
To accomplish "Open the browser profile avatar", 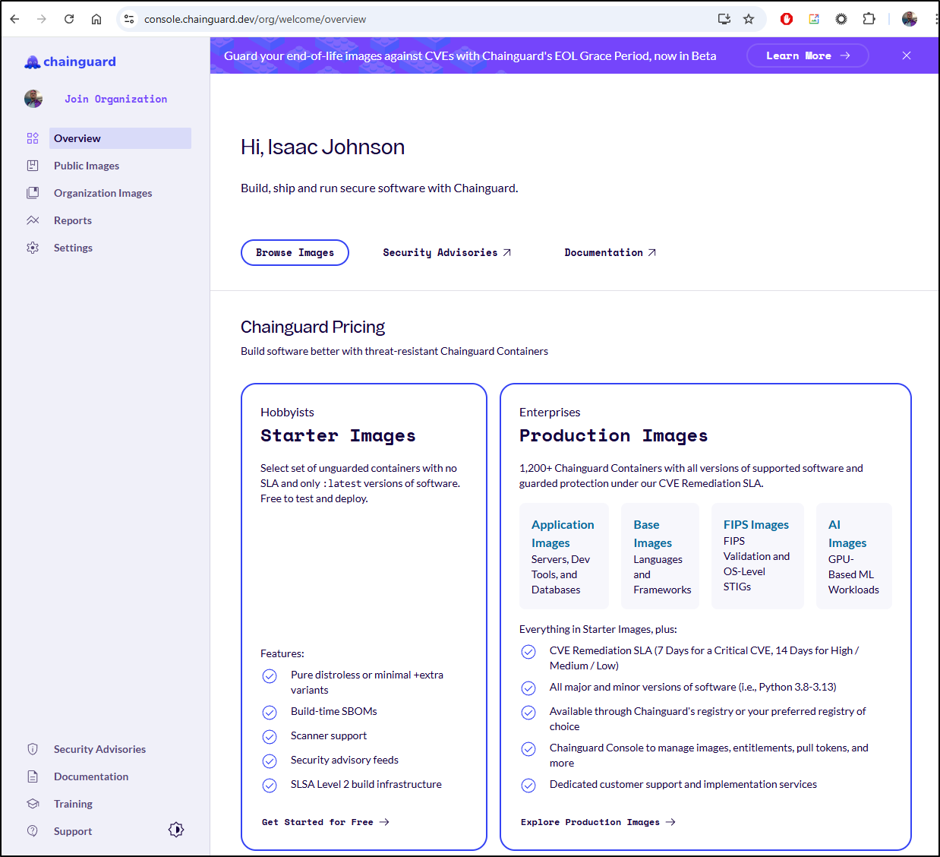I will (910, 19).
